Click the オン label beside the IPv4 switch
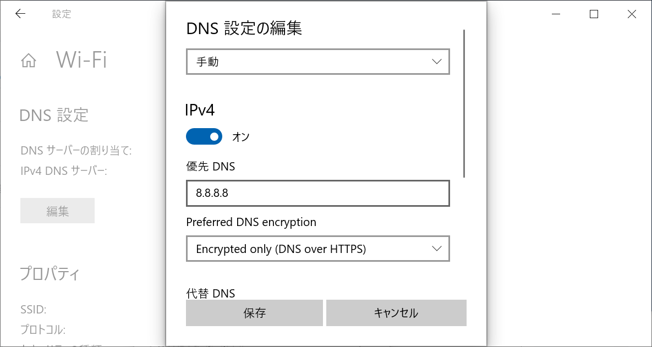The width and height of the screenshot is (652, 347). (x=241, y=137)
